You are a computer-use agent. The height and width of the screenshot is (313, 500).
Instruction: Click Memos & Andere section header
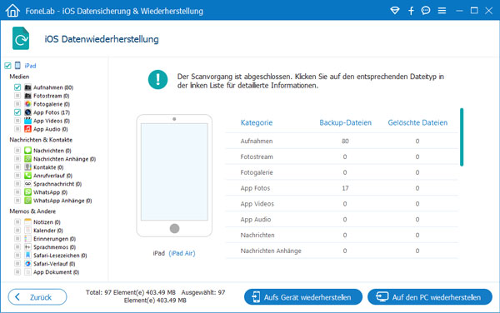[32, 211]
